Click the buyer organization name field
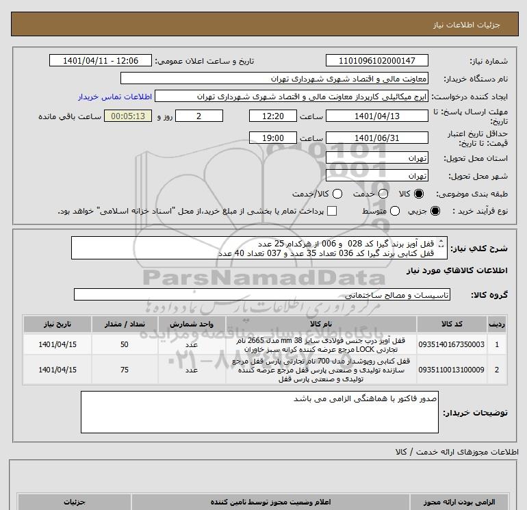Image resolution: width=527 pixels, height=510 pixels. (274, 78)
